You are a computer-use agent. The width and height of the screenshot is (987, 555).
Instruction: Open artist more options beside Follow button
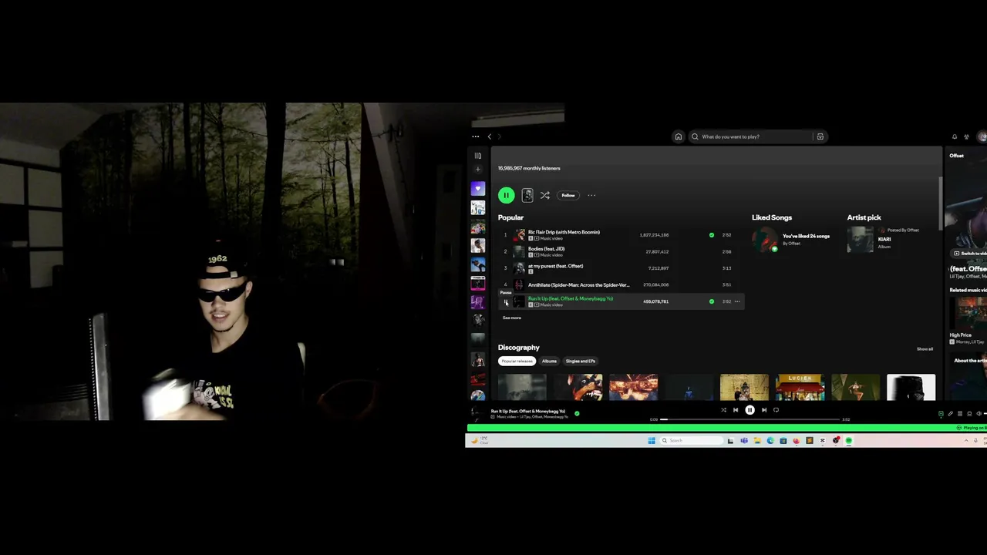[x=591, y=195]
